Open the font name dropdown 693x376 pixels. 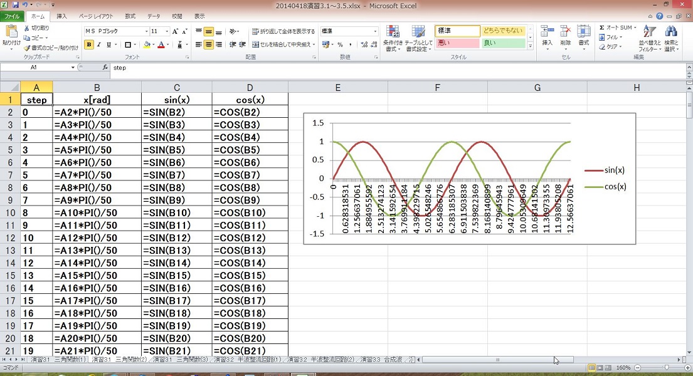click(x=145, y=31)
